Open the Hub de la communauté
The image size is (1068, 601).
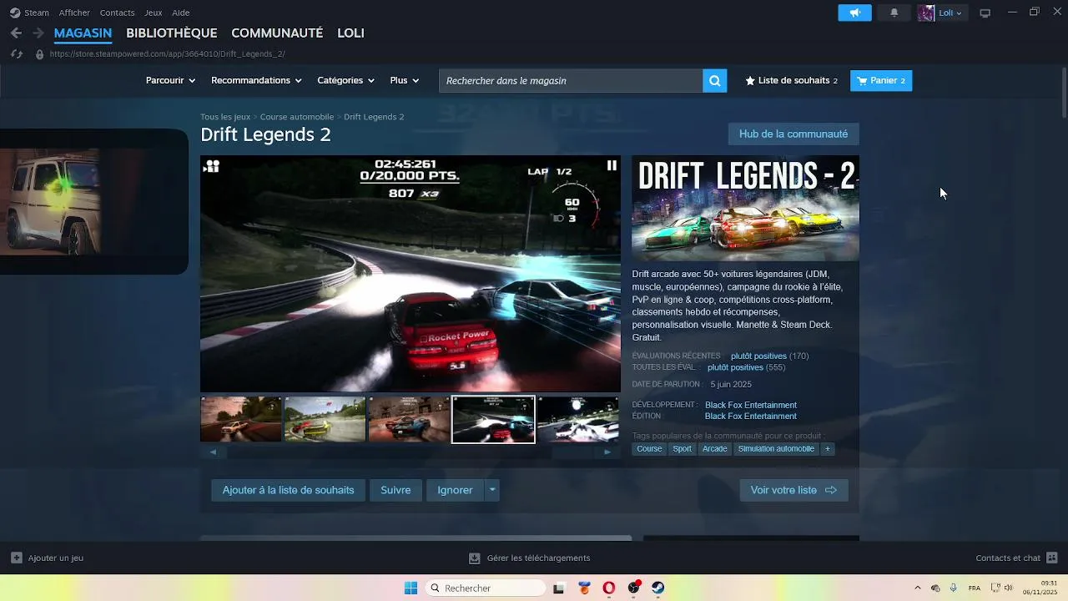(793, 134)
